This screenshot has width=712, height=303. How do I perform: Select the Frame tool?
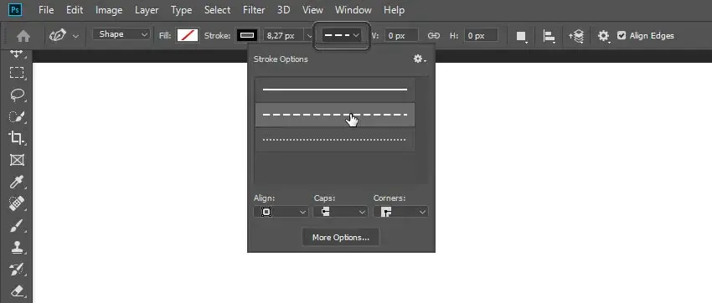coord(18,160)
